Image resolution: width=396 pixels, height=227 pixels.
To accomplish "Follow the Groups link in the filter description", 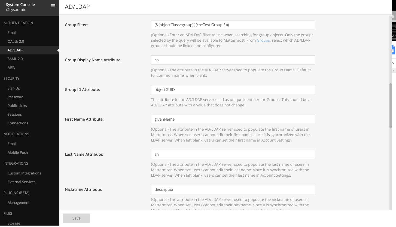I will pos(263,40).
